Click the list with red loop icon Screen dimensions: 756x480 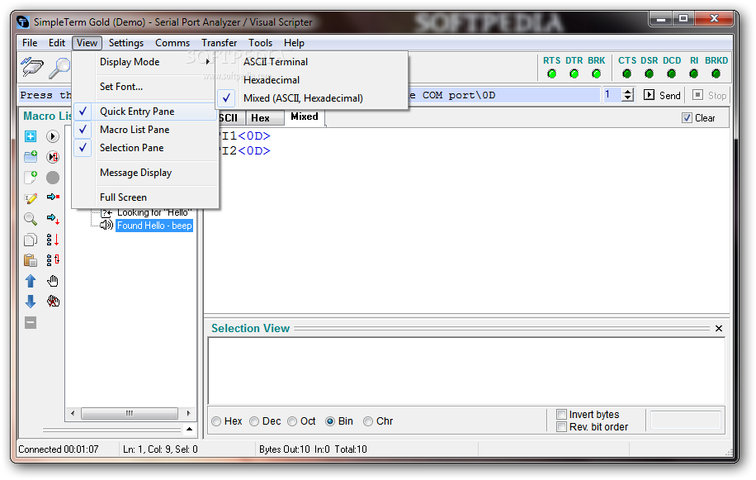tap(53, 260)
